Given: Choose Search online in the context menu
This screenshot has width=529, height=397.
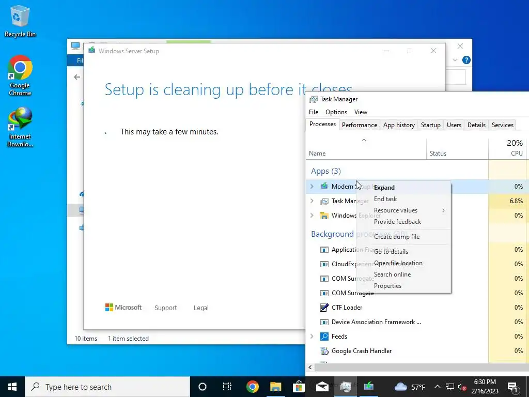Looking at the screenshot, I should pos(403,274).
